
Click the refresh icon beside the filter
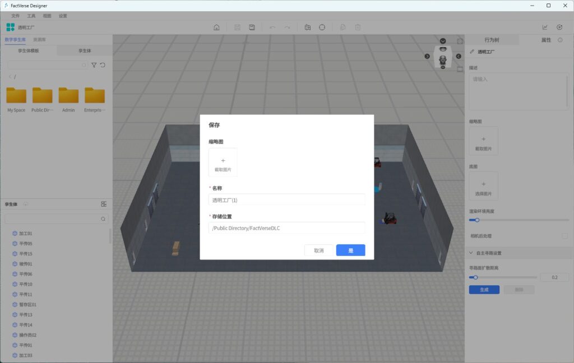coord(103,65)
